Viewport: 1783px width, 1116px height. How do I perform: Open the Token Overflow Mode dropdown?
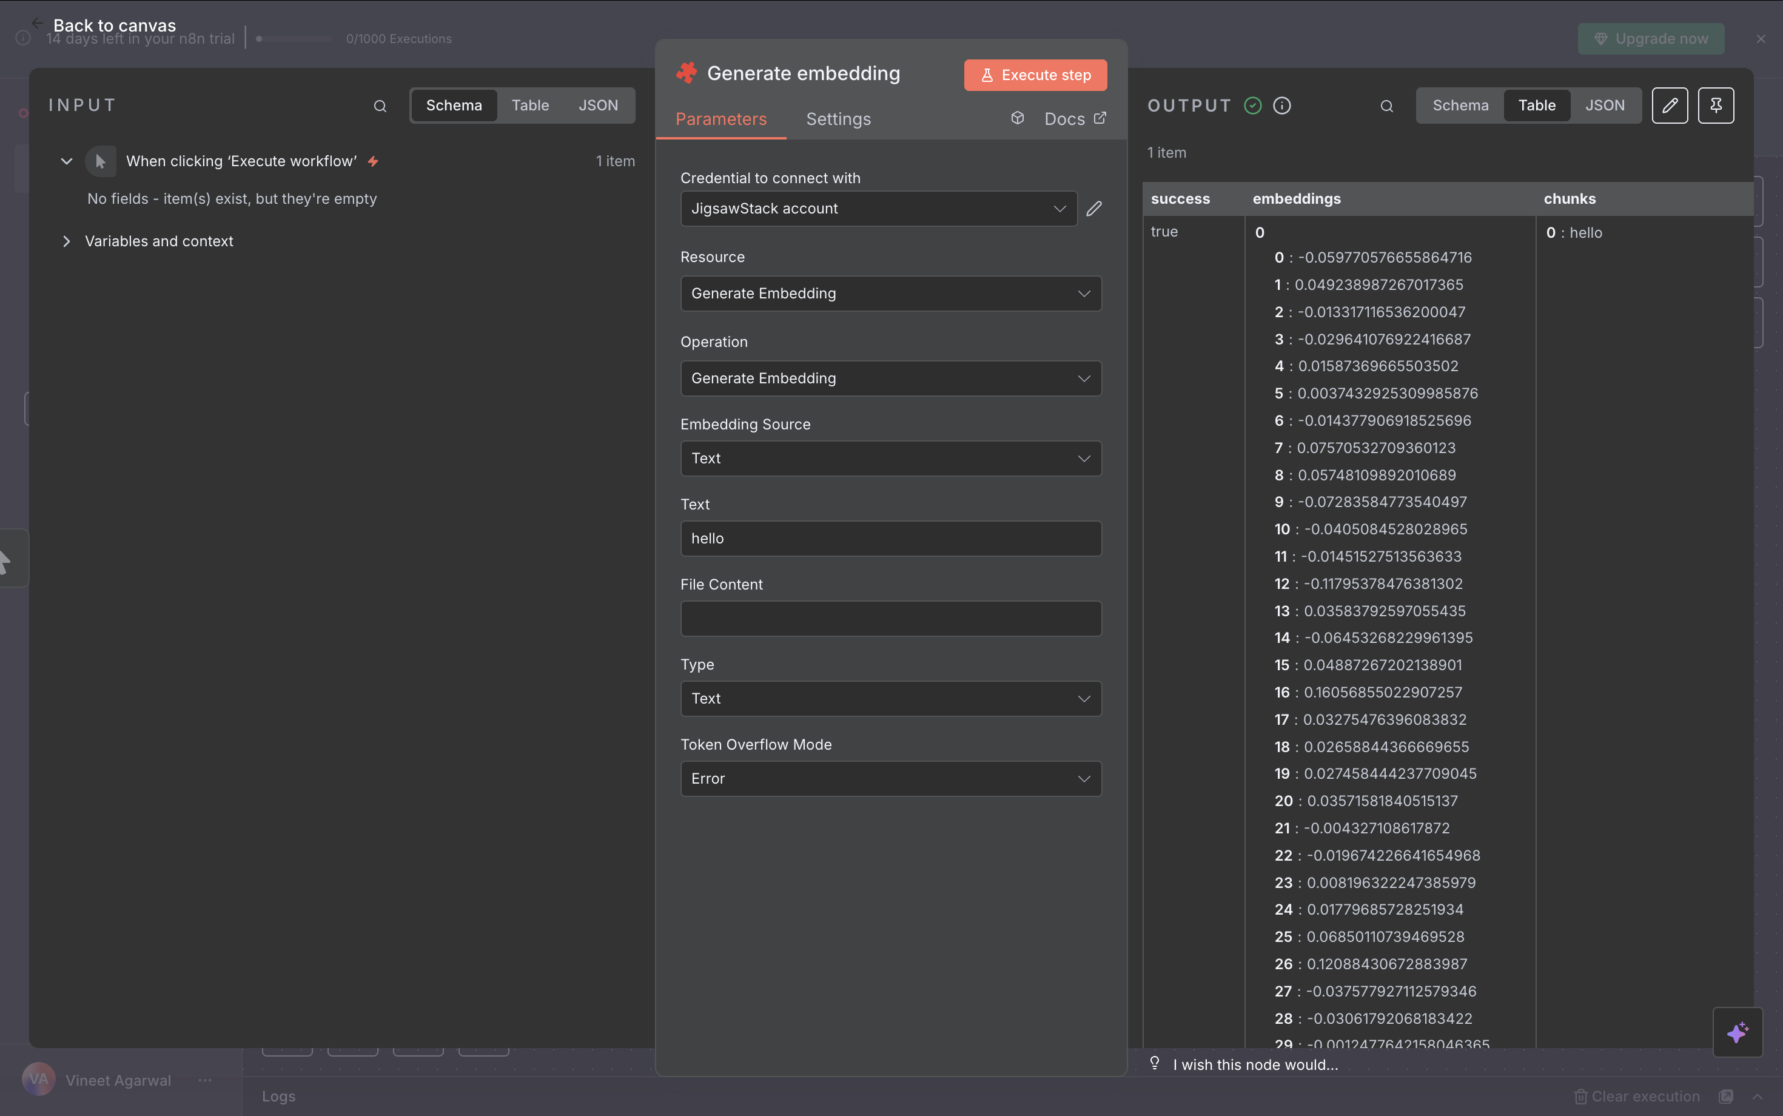tap(890, 779)
